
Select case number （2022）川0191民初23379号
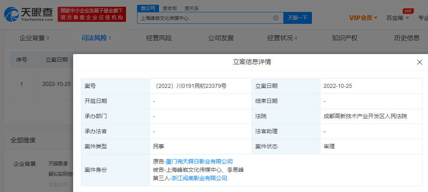(190, 86)
